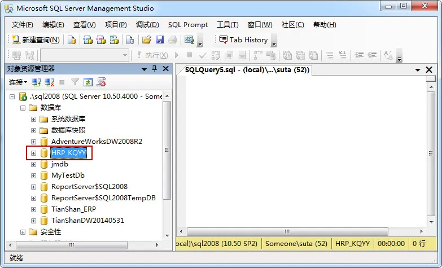Click the filter funnel icon in Object Explorer
This screenshot has height=268, width=442.
coord(75,82)
